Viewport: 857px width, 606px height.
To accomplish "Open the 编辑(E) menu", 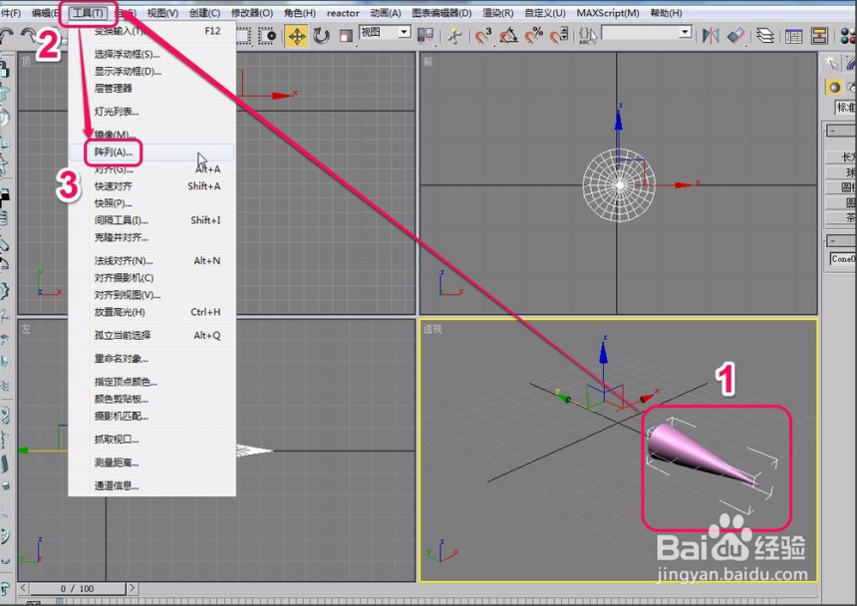I will coord(45,13).
